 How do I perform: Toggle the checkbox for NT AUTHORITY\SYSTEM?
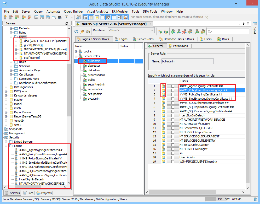[x=173, y=124]
